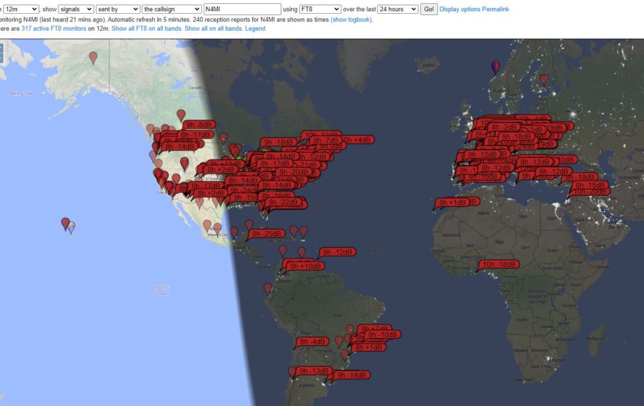Expand the "24 hours" time range dropdown
The height and width of the screenshot is (406, 644).
point(397,9)
